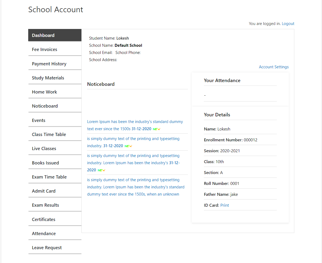The width and height of the screenshot is (322, 263).
Task: View Payment History
Action: 49,63
